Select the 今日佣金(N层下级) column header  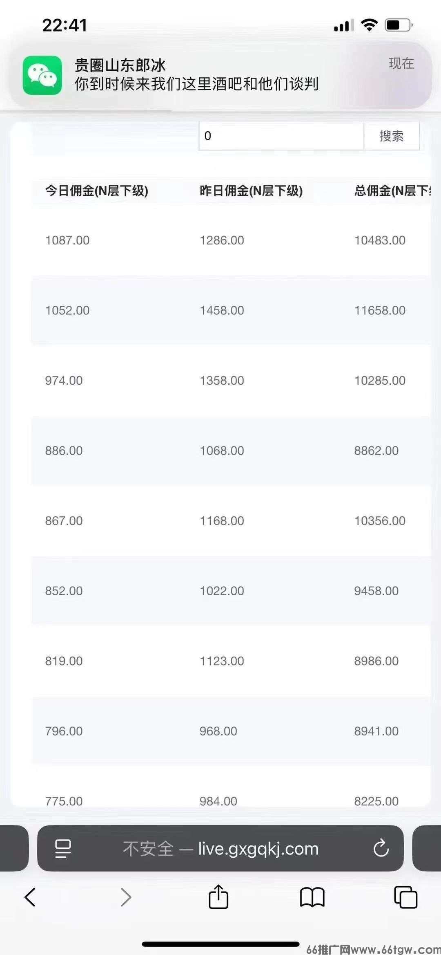point(96,191)
